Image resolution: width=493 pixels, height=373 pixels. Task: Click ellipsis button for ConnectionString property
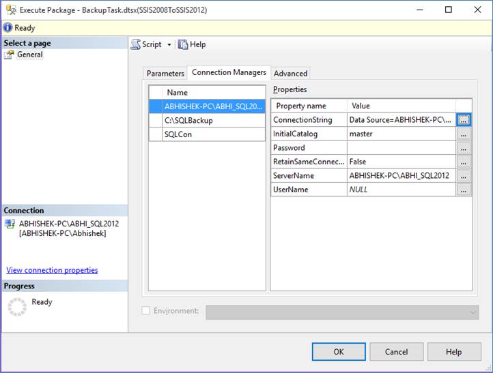click(464, 120)
